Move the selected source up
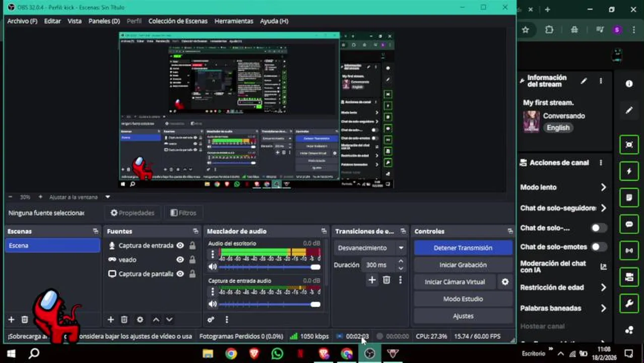This screenshot has height=363, width=644. point(156,320)
